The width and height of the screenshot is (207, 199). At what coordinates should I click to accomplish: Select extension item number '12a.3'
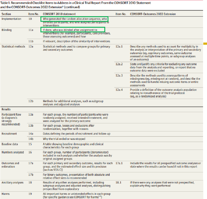(x=119, y=75)
